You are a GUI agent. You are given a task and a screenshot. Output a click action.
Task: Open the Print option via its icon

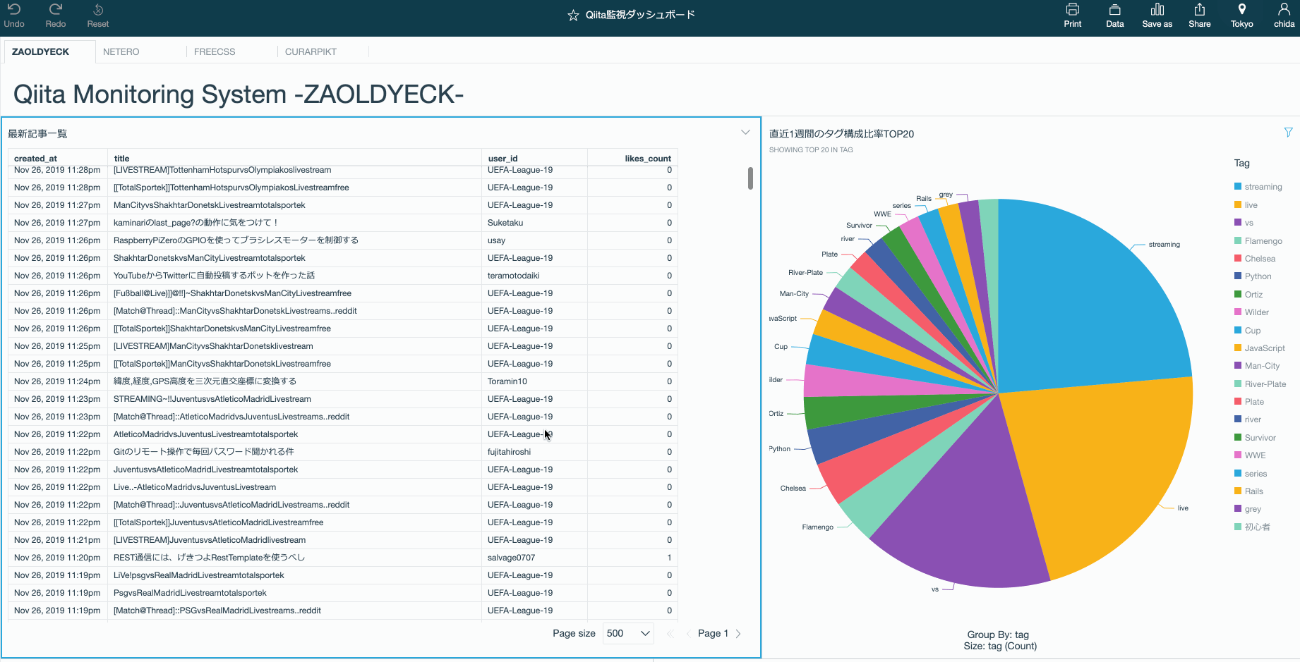1072,11
